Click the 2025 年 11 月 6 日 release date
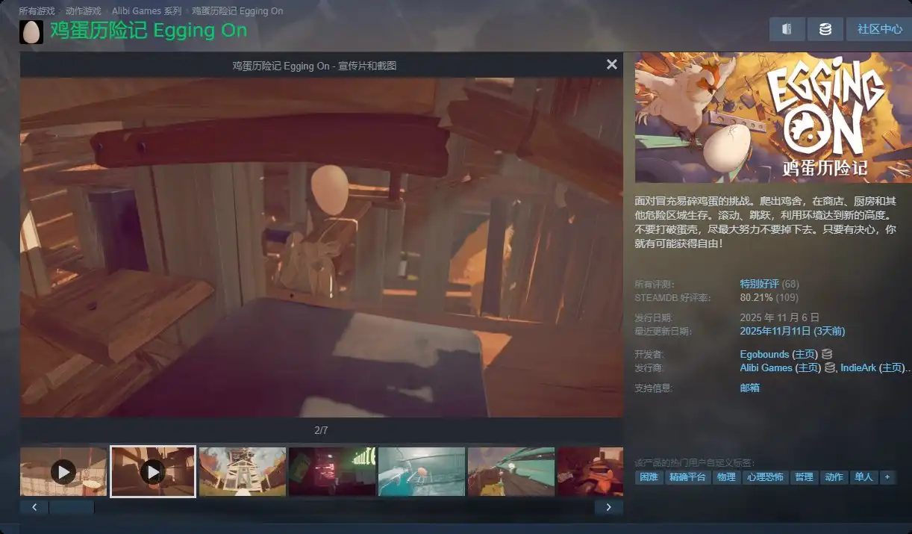Image resolution: width=912 pixels, height=534 pixels. [780, 317]
